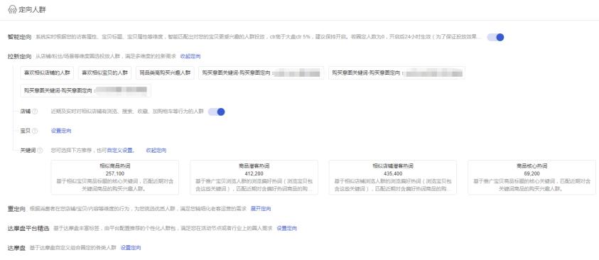Click the 自定义设置 link in 关键词 row
This screenshot has width=599, height=260.
point(121,151)
